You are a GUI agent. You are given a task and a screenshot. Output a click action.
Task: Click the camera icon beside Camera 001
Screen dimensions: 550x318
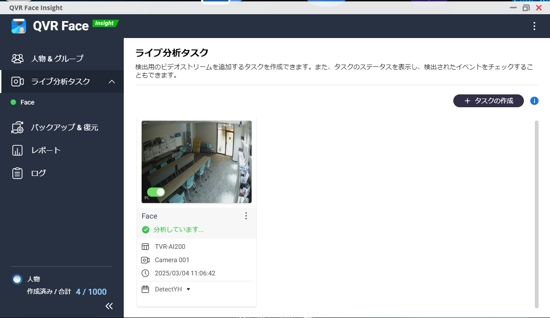pyautogui.click(x=145, y=260)
